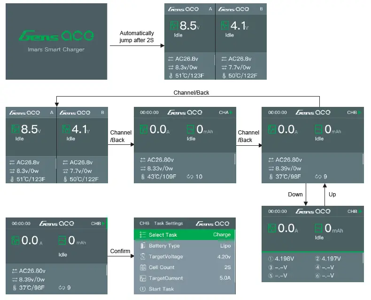This screenshot has width=371, height=300.
Task: Click the 0 mAh reading on CHA screen
Action: (205, 129)
